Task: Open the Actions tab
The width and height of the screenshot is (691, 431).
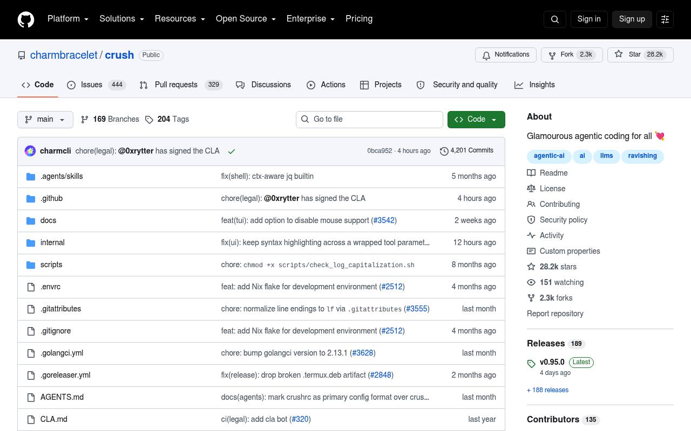Action: [x=326, y=85]
